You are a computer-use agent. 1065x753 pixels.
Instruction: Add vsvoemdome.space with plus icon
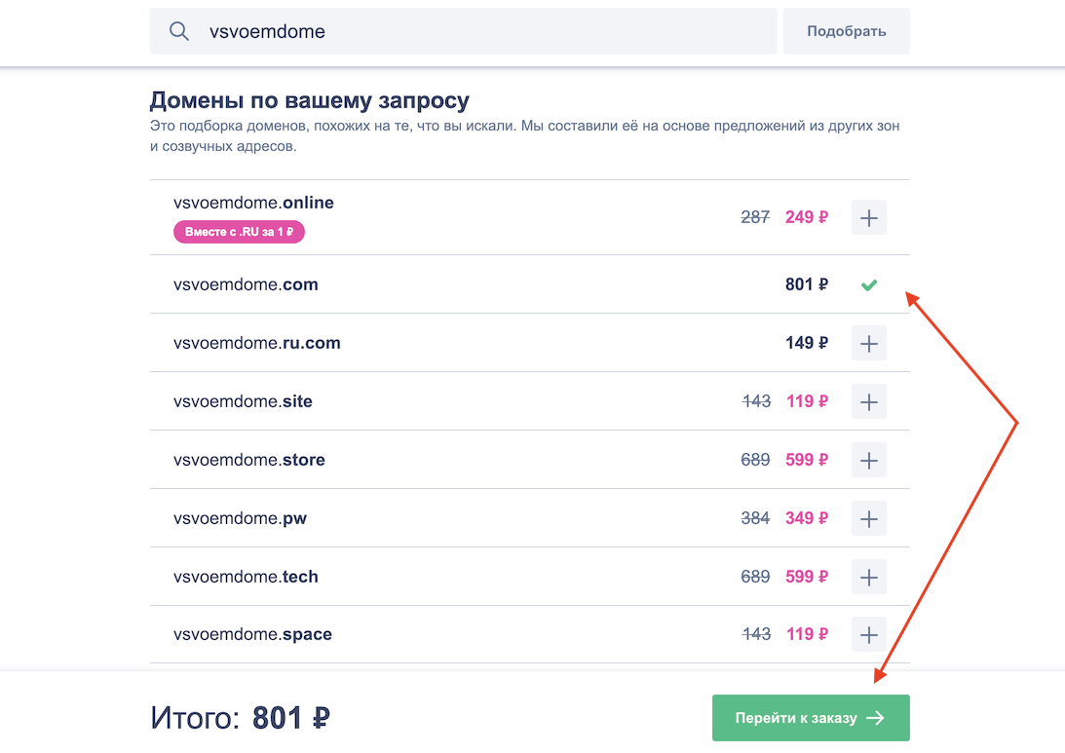(869, 635)
